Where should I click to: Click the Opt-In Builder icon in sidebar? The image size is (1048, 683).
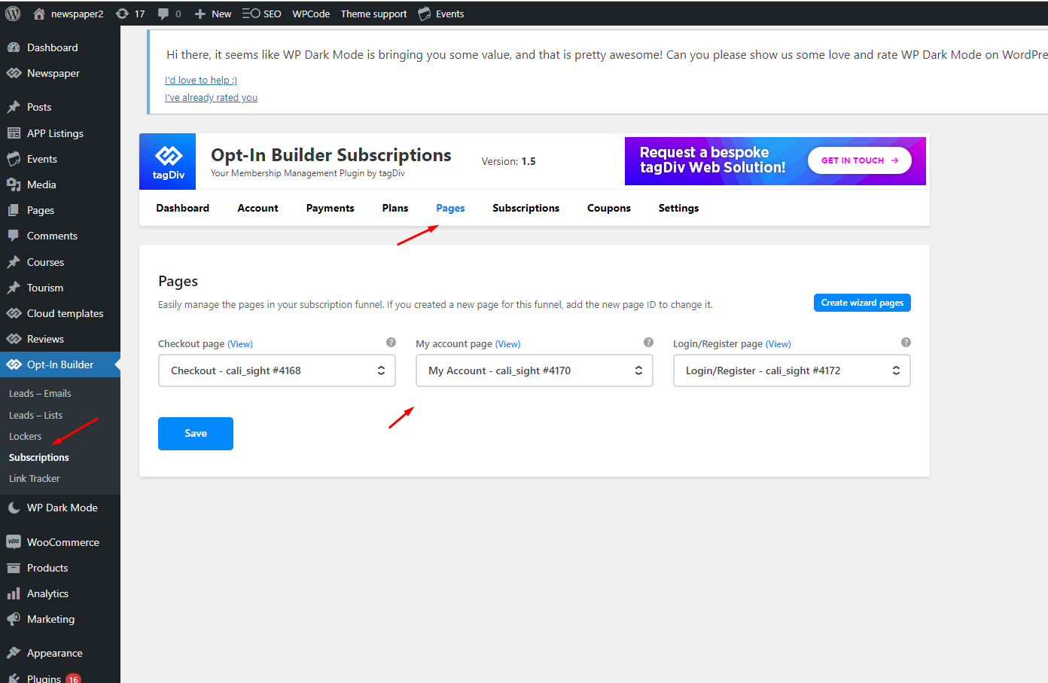click(14, 364)
